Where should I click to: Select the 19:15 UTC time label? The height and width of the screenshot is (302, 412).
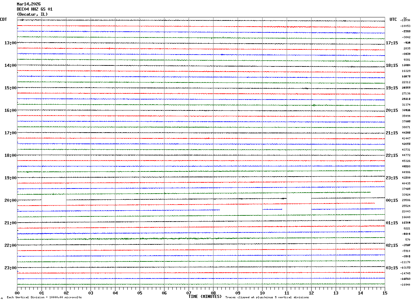click(392, 88)
